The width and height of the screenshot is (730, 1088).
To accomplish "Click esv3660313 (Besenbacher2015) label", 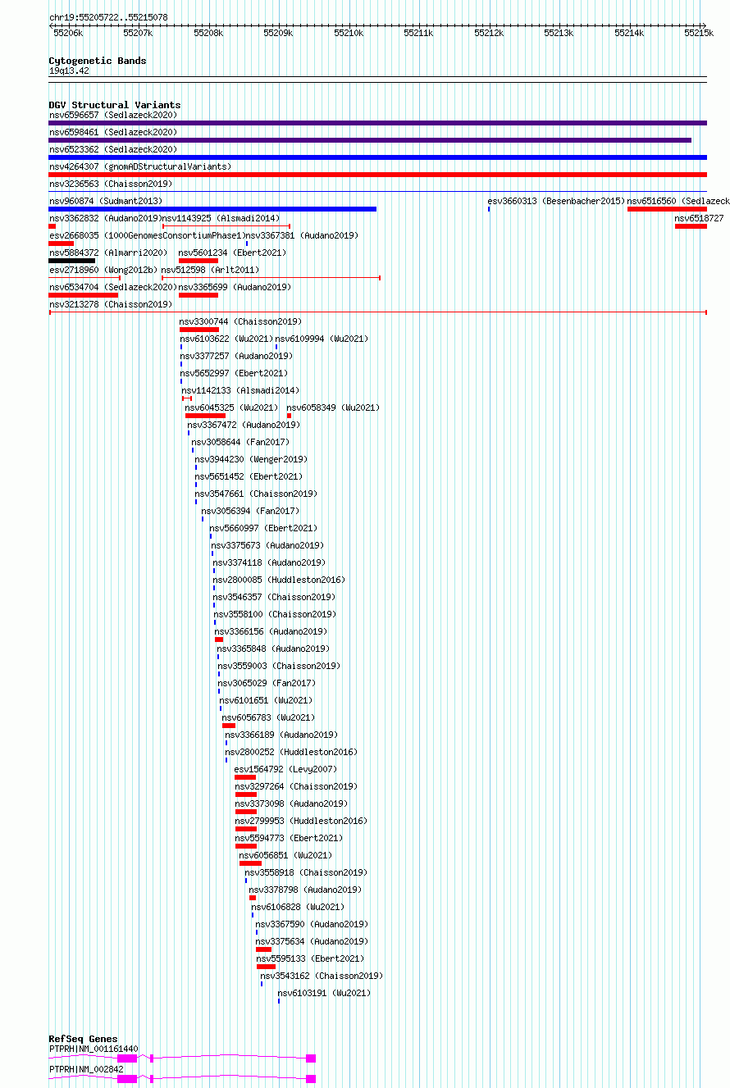I will (x=556, y=201).
